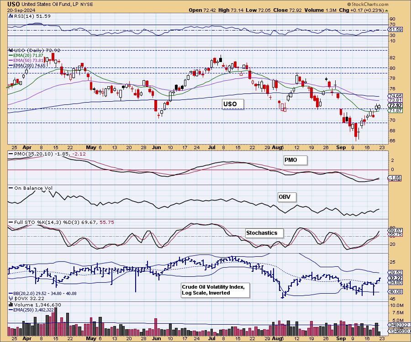Click the Volume 1,346,630 legend label
This screenshot has width=411, height=342.
coord(37,305)
